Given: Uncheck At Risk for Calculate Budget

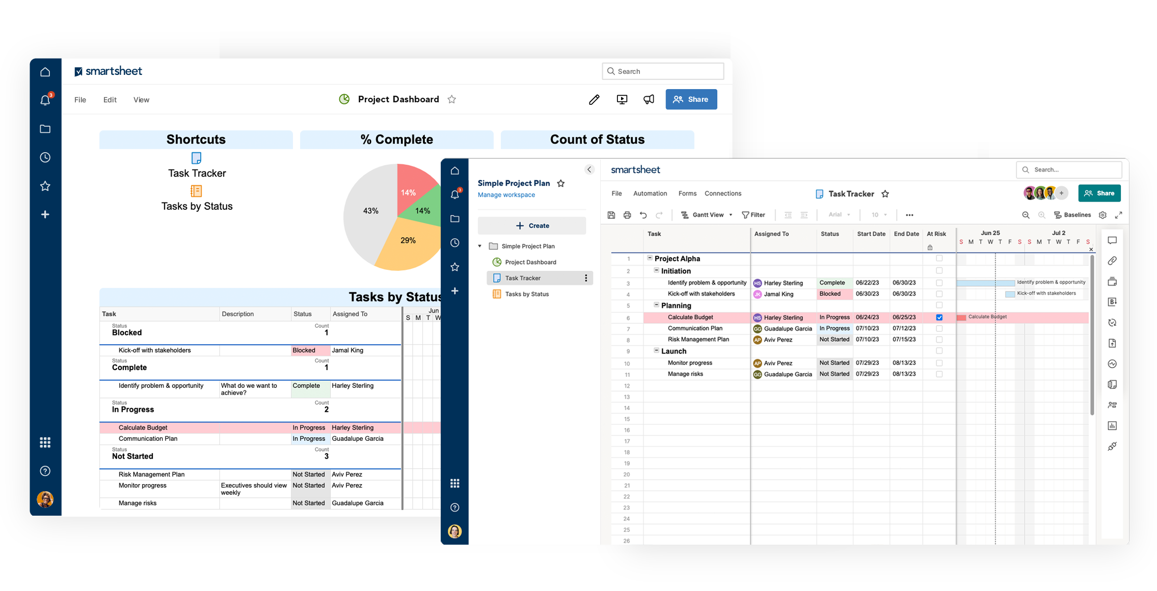Looking at the screenshot, I should pos(939,317).
